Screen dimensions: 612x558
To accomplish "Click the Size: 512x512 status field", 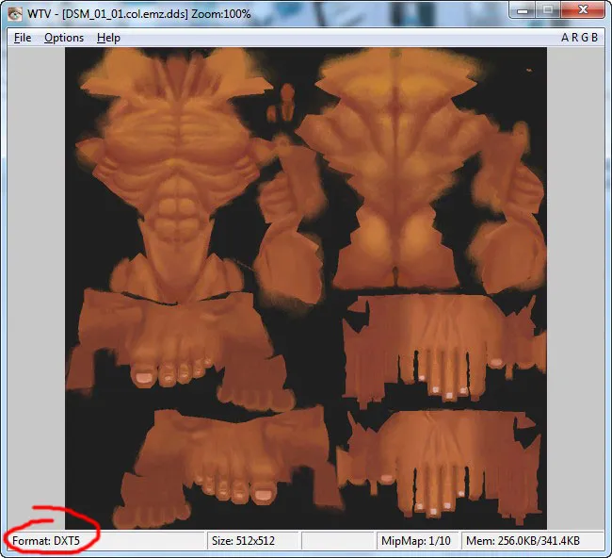I will (x=243, y=541).
